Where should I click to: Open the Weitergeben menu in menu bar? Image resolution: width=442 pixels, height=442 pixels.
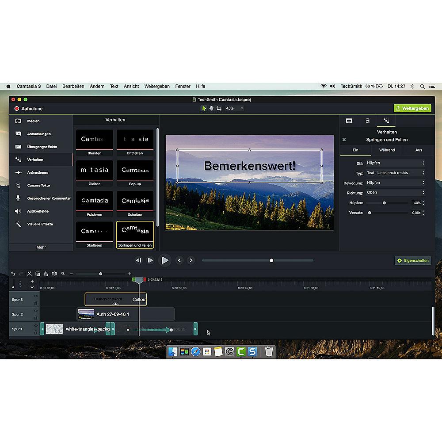click(157, 86)
